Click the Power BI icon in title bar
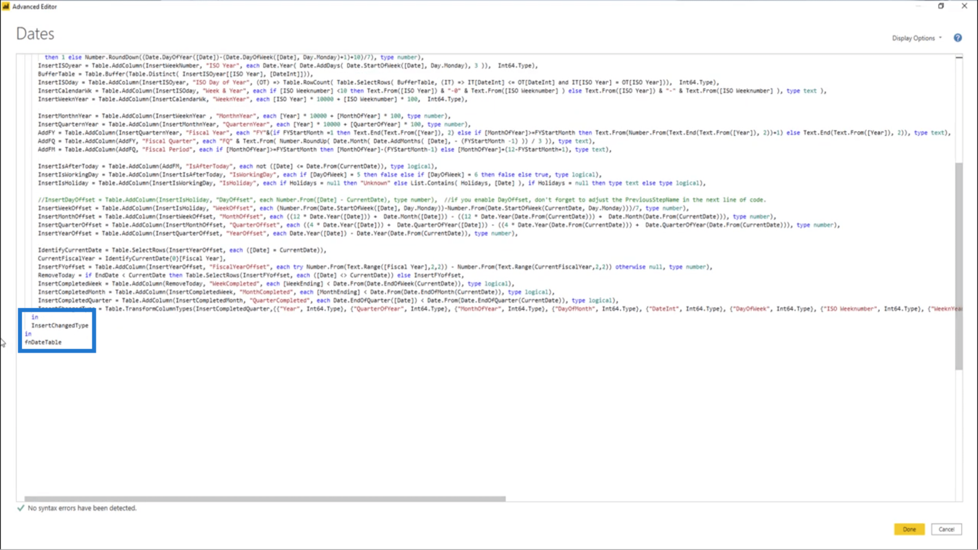The image size is (978, 550). coord(6,6)
